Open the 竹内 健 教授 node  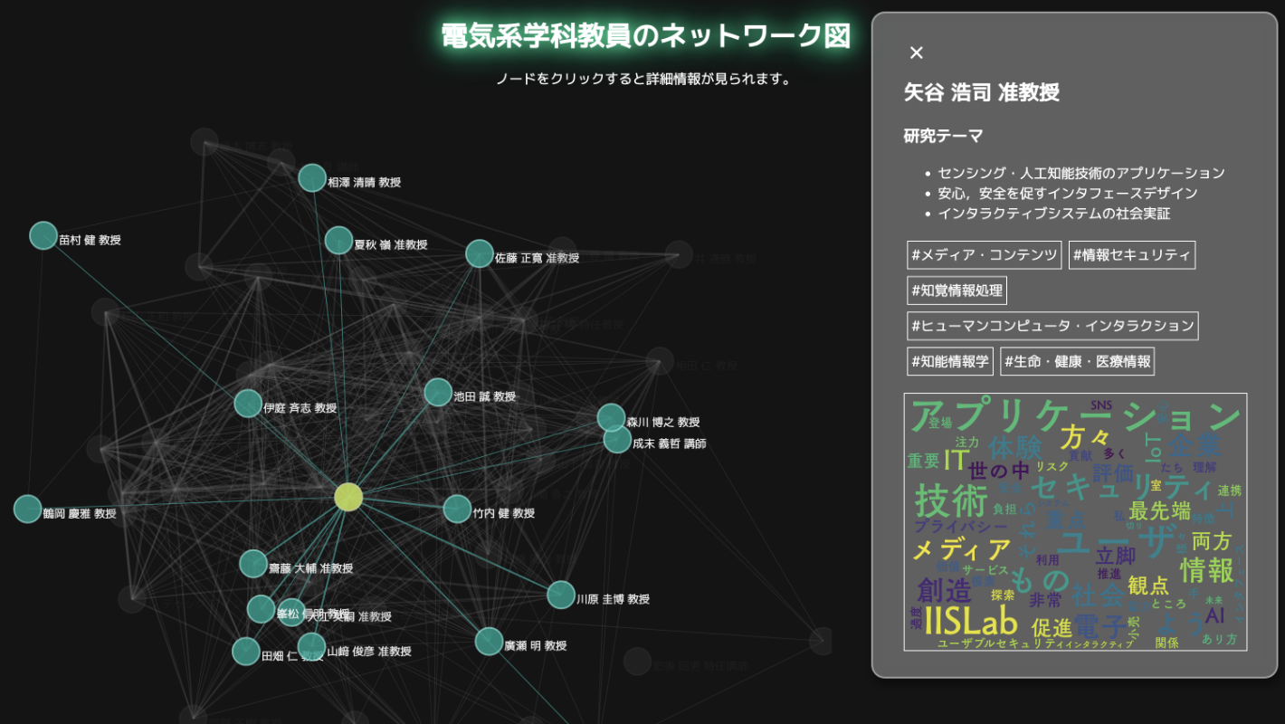pyautogui.click(x=458, y=510)
